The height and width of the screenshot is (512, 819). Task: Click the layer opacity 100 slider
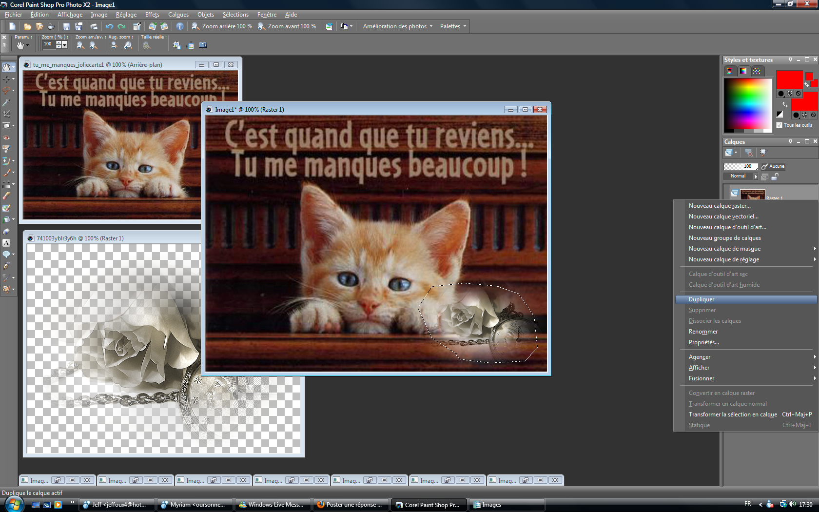click(741, 166)
